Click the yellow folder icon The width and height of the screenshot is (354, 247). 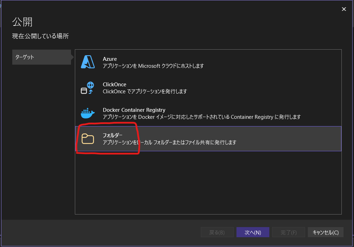click(88, 139)
